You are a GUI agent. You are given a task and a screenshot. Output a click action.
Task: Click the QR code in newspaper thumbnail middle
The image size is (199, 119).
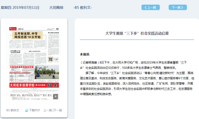tap(50, 59)
